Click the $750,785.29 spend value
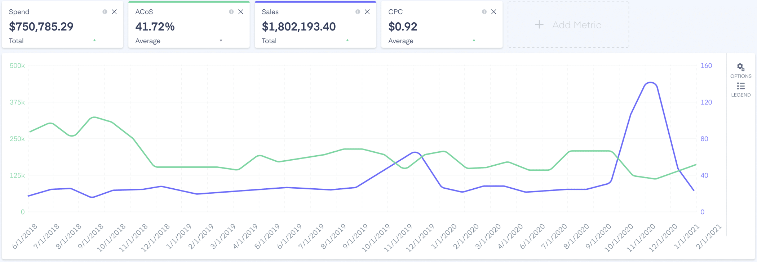Screen dimensions: 757x262 pos(41,27)
